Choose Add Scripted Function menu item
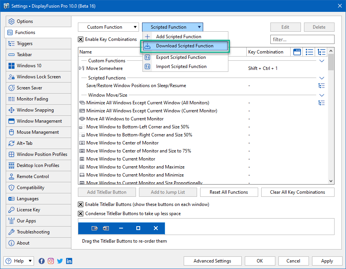 pos(185,37)
